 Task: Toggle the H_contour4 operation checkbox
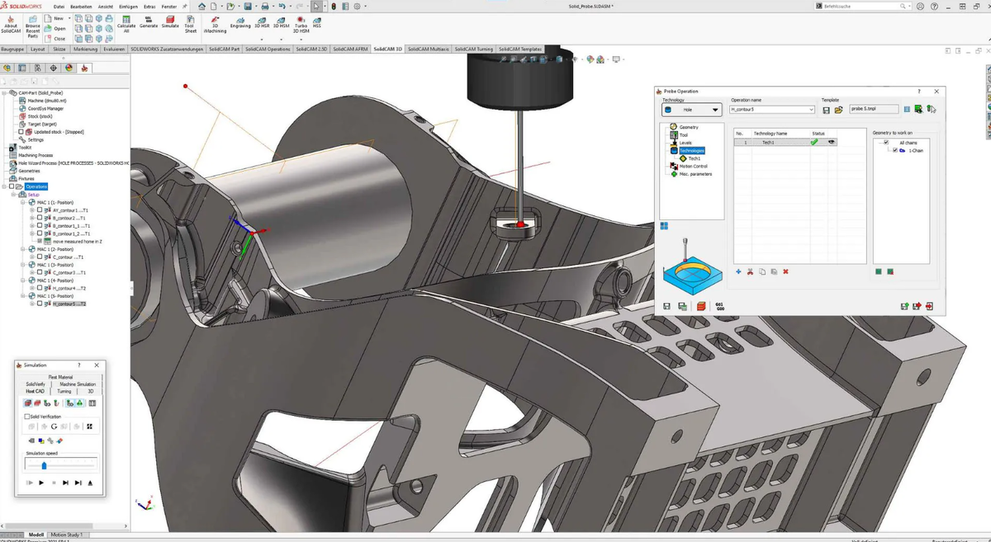point(40,288)
